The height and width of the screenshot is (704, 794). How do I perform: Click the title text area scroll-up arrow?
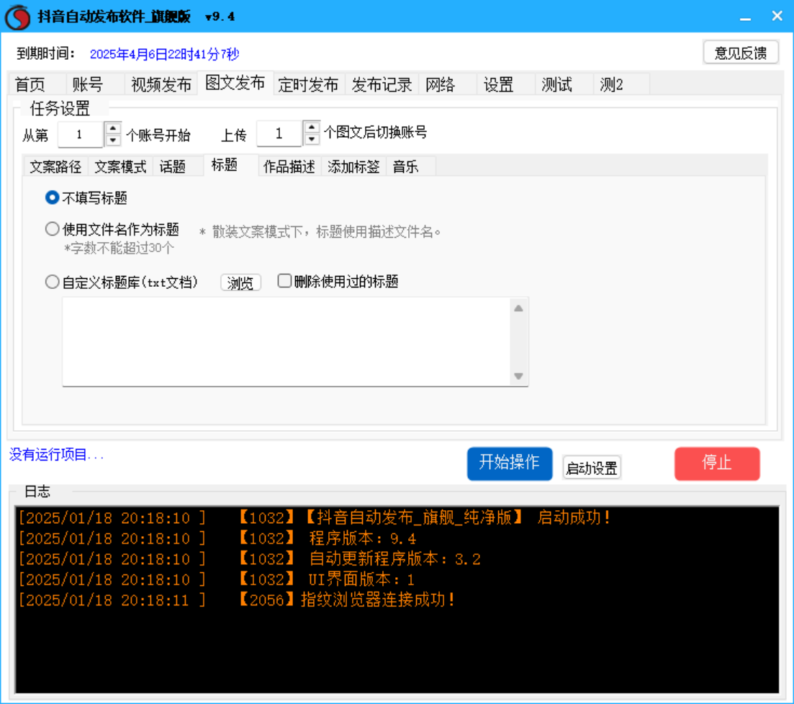point(518,308)
